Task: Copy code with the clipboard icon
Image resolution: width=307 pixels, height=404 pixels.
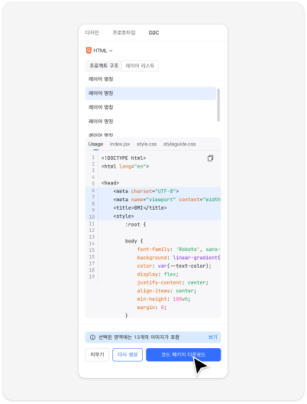Action: (210, 158)
